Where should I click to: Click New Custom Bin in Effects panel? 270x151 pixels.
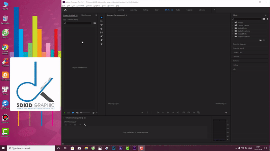click(x=261, y=40)
